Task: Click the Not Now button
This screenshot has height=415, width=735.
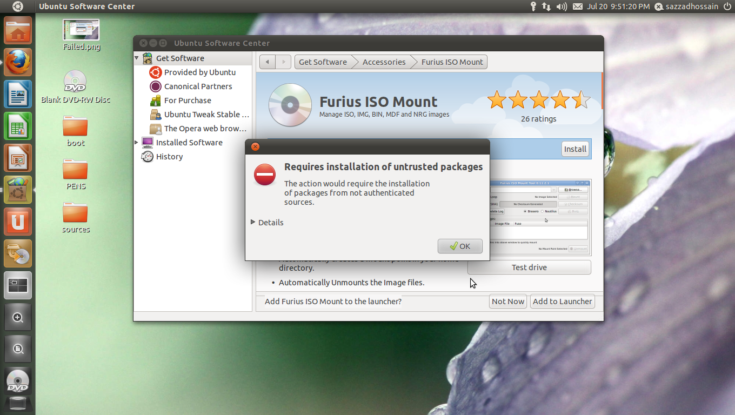Action: coord(507,302)
